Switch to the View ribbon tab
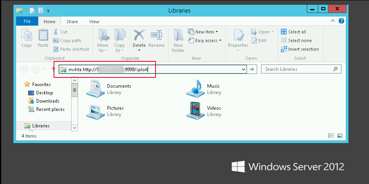The height and width of the screenshot is (184, 369). point(94,22)
